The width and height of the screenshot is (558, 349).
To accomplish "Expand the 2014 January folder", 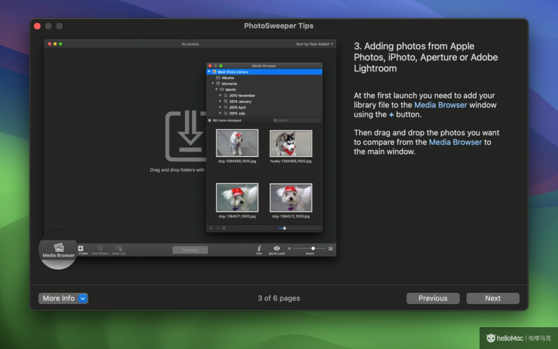I will [x=221, y=101].
